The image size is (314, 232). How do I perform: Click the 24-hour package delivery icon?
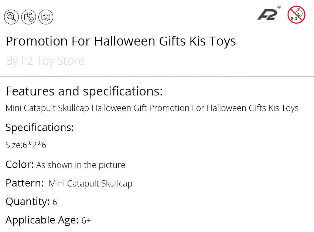coord(29,17)
